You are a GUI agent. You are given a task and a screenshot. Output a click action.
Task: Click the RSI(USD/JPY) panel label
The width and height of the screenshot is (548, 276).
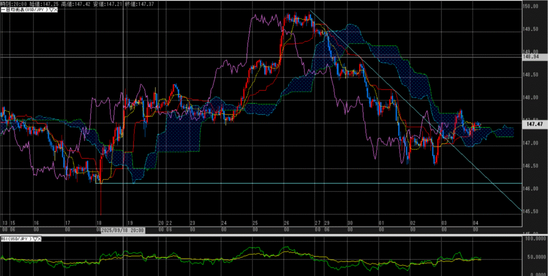click(16, 238)
